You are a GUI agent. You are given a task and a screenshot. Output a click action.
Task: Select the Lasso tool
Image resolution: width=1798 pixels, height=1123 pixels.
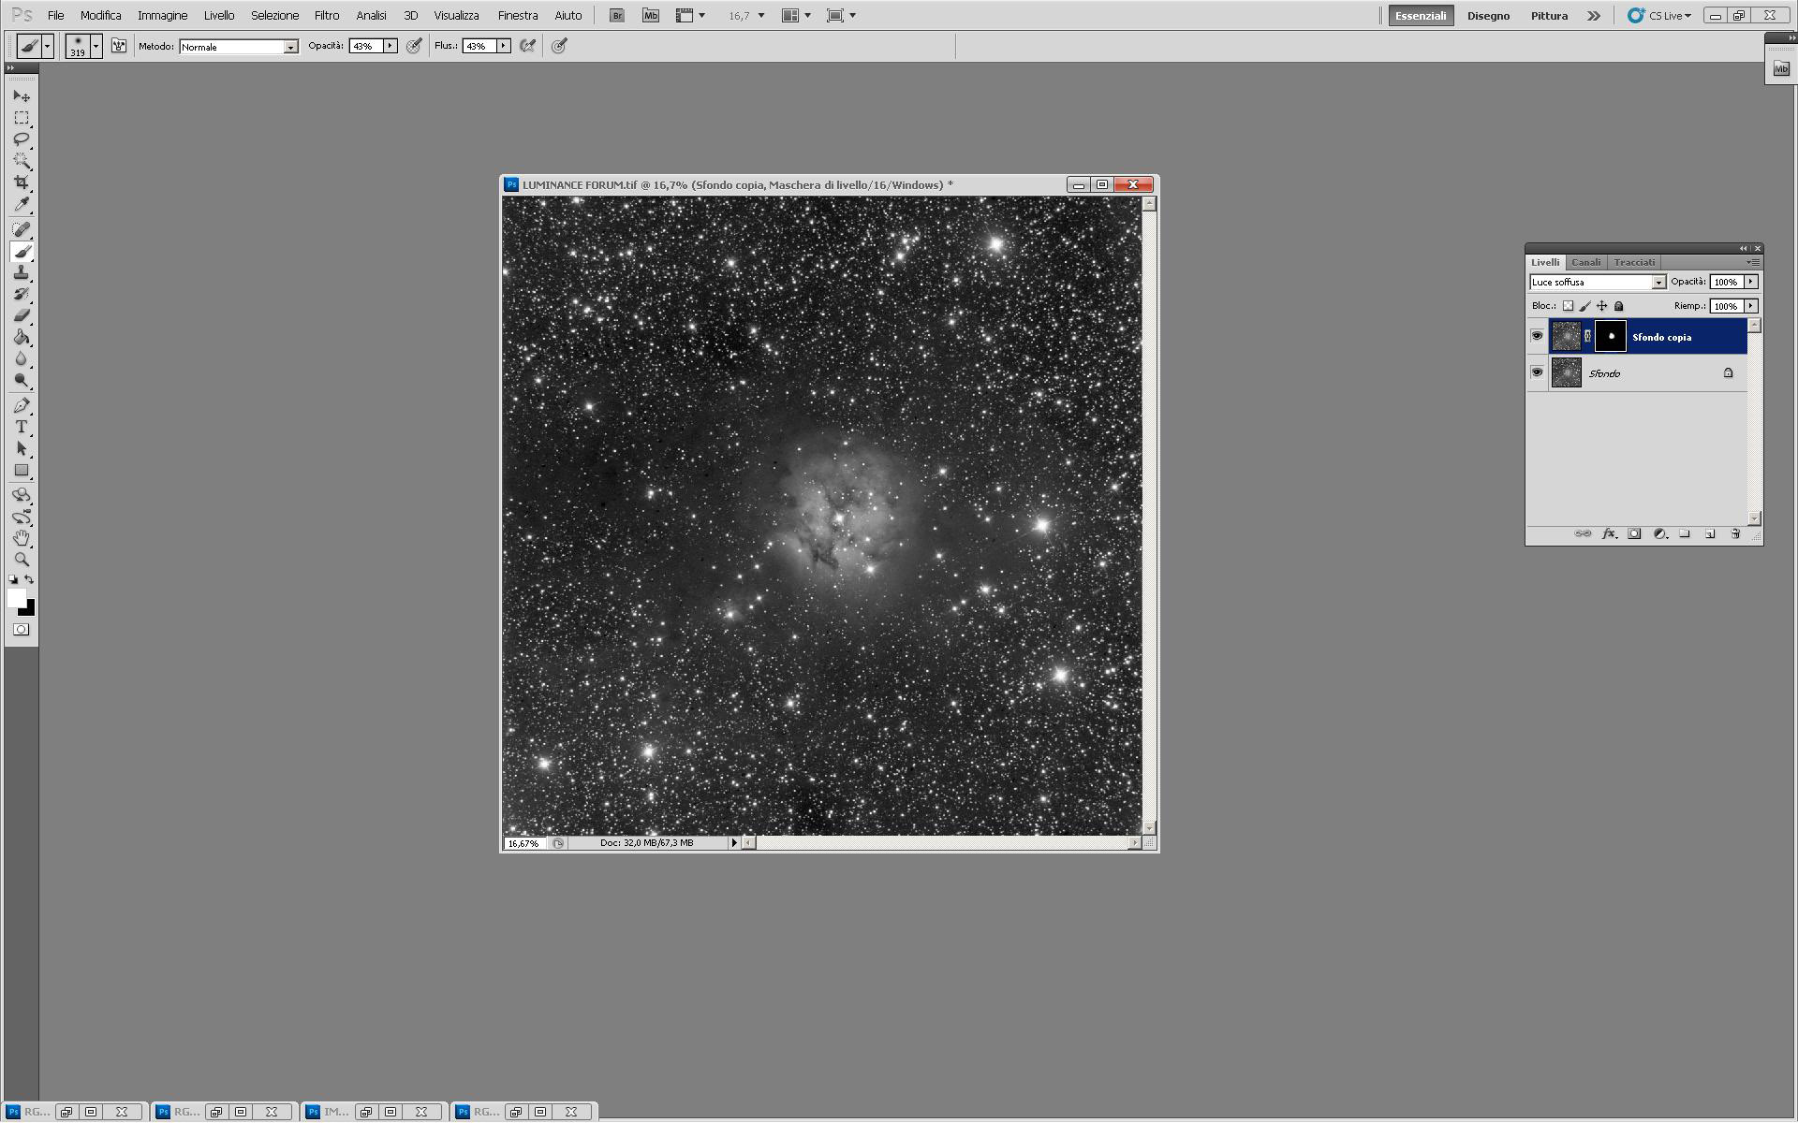click(22, 139)
